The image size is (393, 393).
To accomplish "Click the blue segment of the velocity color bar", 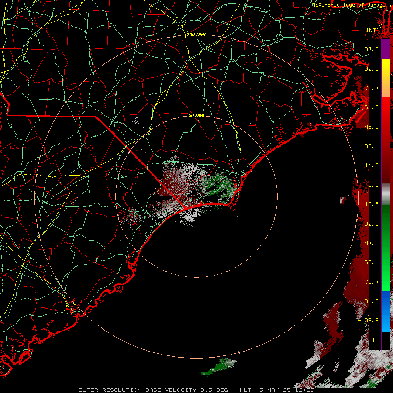I will tap(386, 311).
